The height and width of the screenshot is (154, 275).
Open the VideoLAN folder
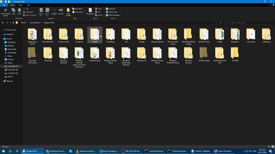pos(48,54)
